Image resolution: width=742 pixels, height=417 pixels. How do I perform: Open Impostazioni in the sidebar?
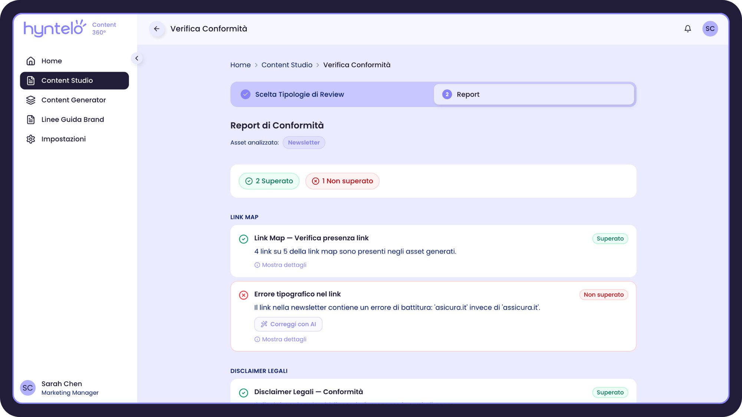coord(74,139)
